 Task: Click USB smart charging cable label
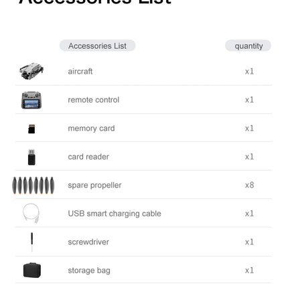click(x=115, y=214)
